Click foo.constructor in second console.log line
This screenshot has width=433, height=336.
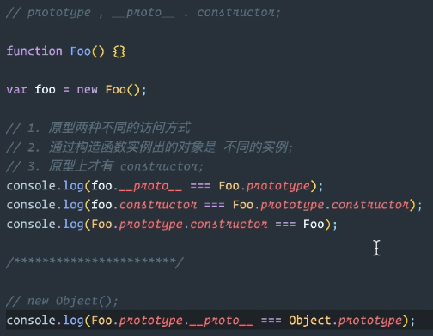[x=144, y=205]
